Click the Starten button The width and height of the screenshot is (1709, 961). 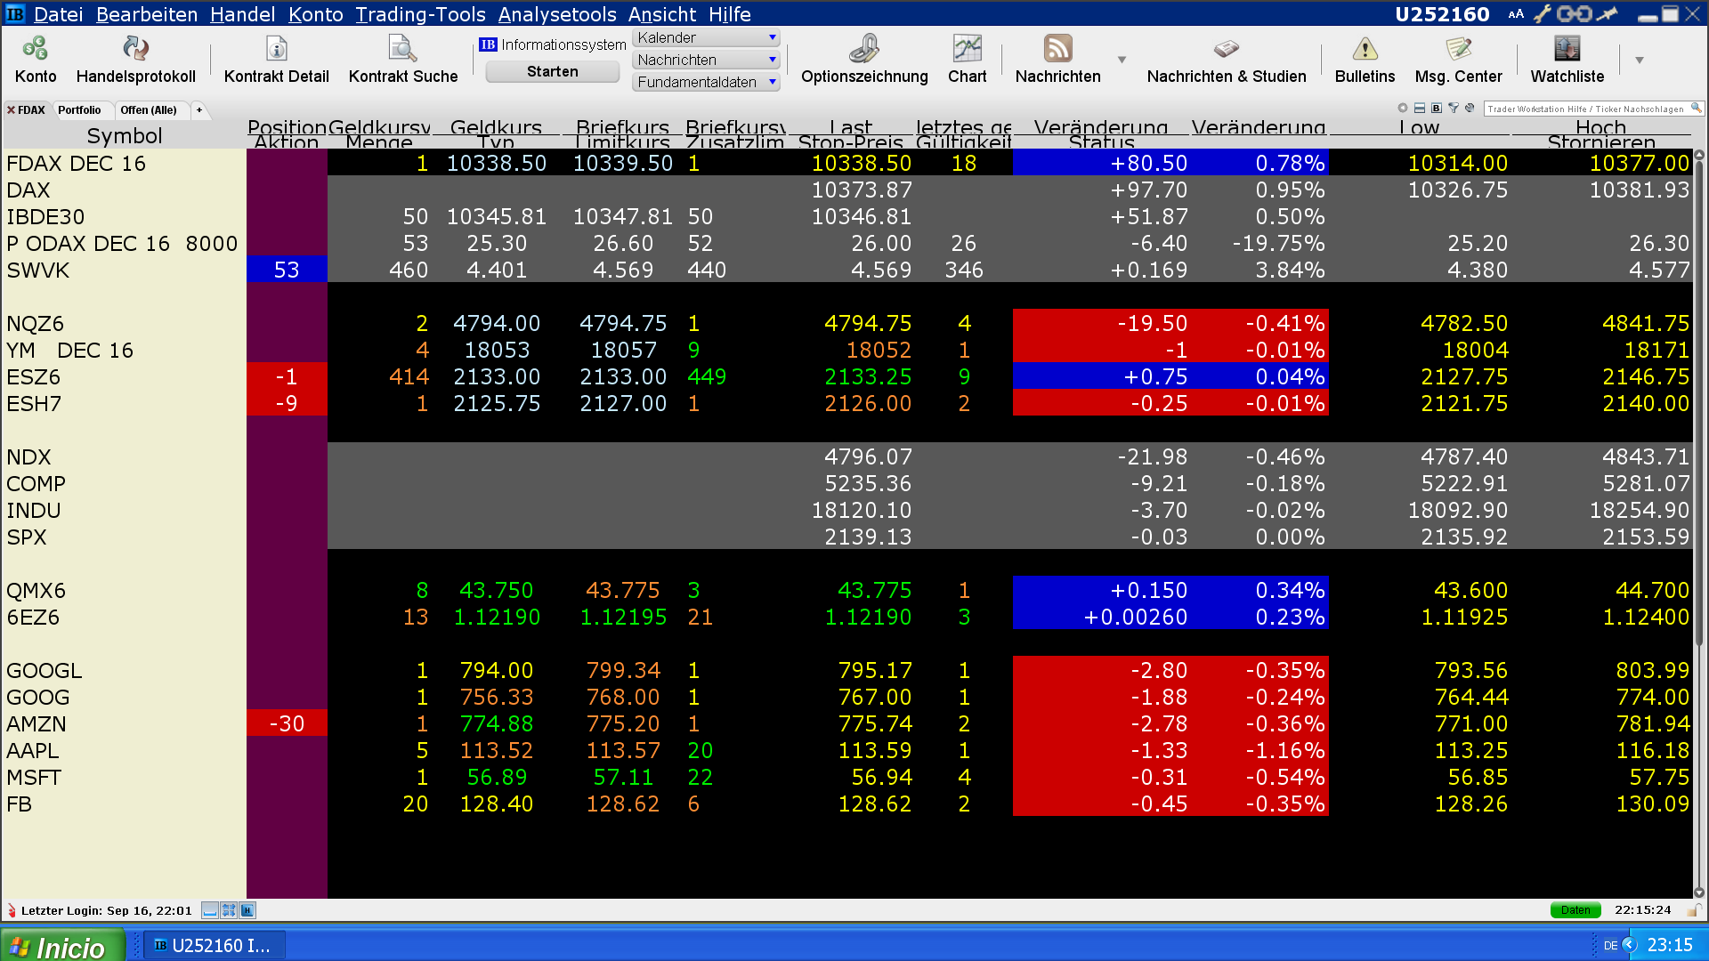click(552, 72)
